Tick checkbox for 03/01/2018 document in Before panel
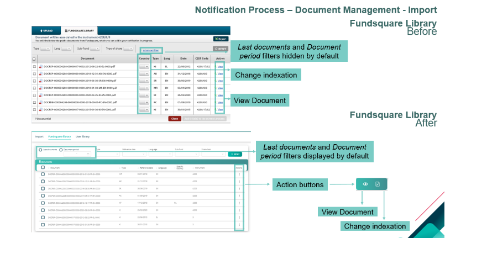The width and height of the screenshot is (487, 254). 34,88
